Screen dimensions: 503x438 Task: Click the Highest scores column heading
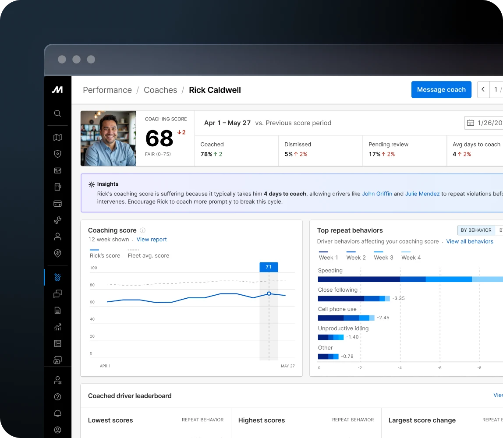pyautogui.click(x=262, y=420)
